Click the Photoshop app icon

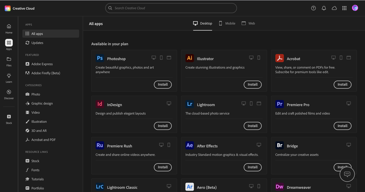pos(100,58)
